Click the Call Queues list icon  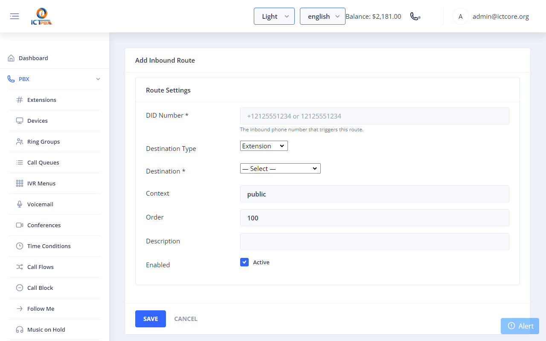(x=20, y=162)
